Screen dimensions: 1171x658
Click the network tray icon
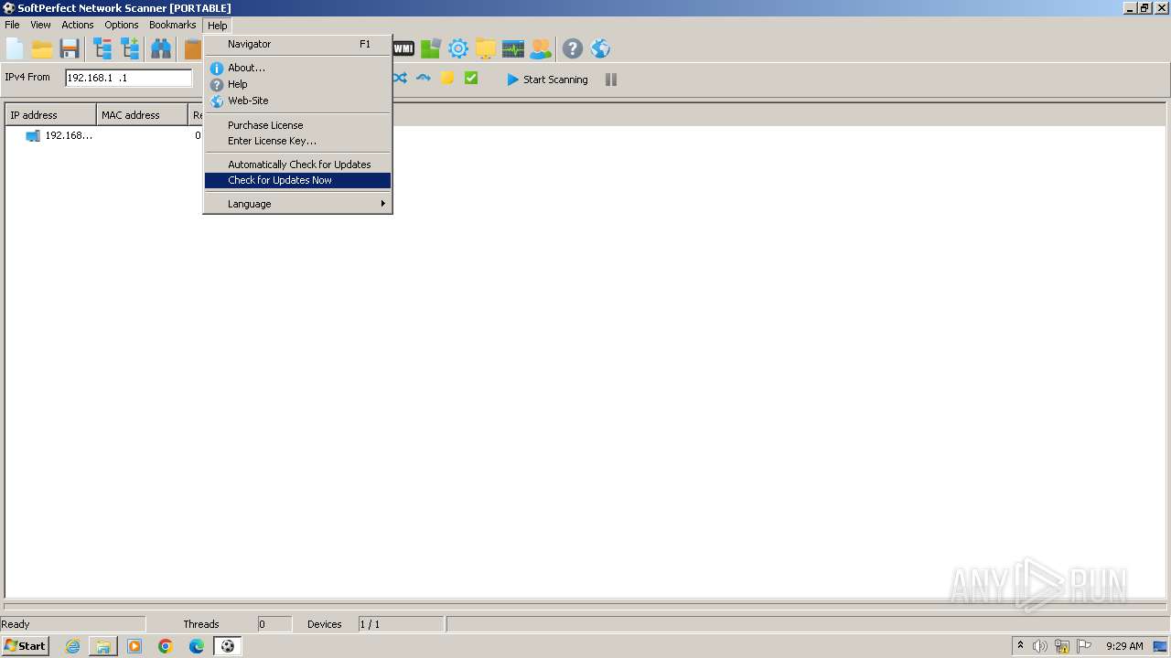tap(1062, 646)
